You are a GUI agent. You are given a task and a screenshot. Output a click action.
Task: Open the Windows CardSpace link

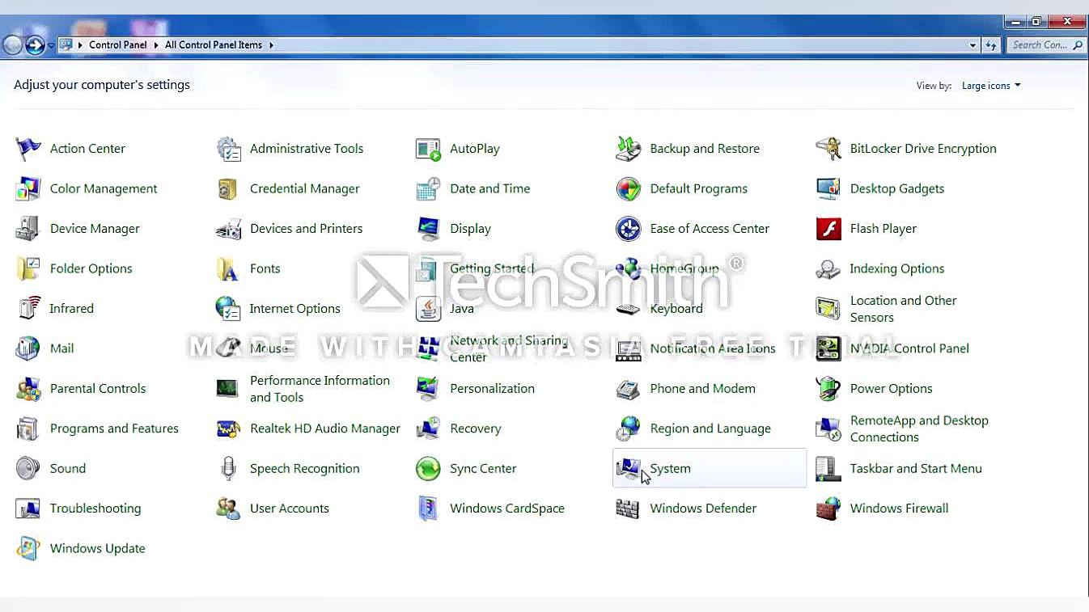507,509
